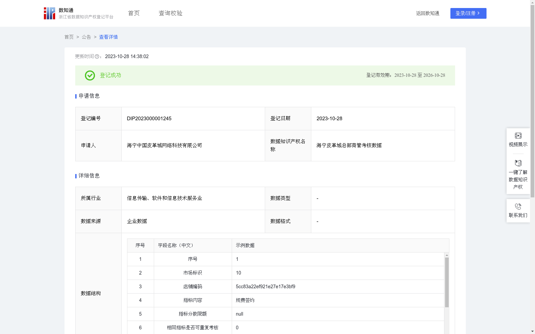Screen dimensions: 535x334
Task: Click the 市场标识 field row
Action: [x=286, y=273]
